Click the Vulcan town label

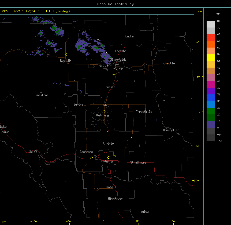[x=145, y=212]
